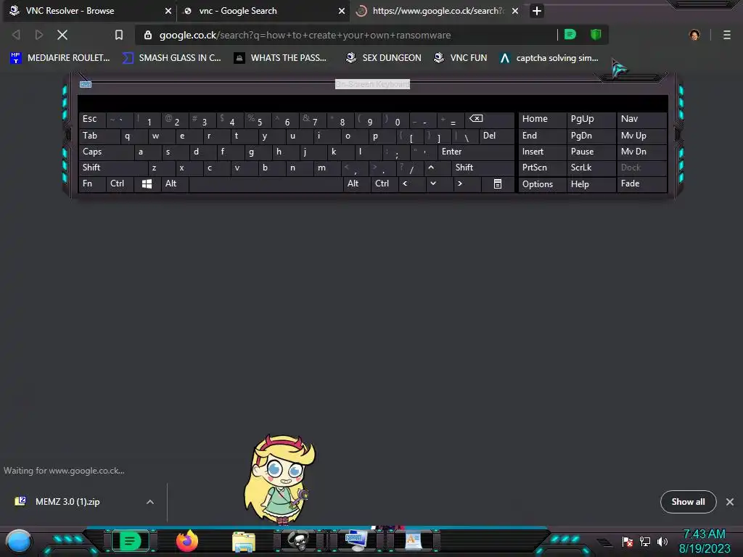Open the keyboard Help key
Image resolution: width=743 pixels, height=557 pixels.
coord(591,183)
